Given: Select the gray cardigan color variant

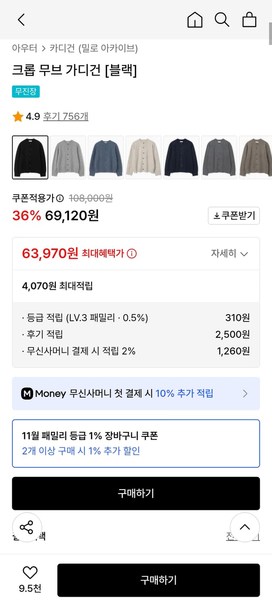Looking at the screenshot, I should click(x=68, y=157).
